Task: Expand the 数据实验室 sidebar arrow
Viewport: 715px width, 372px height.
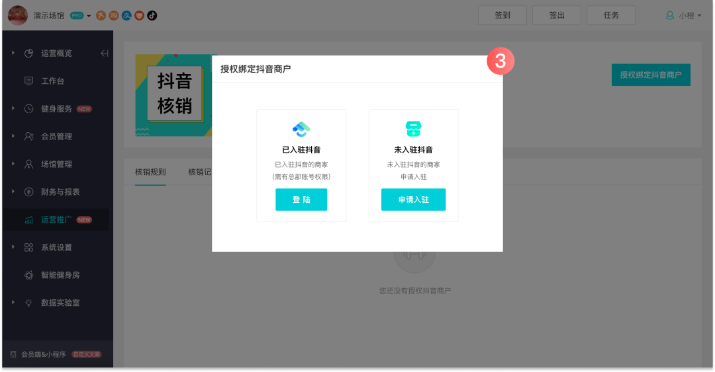Action: (x=13, y=303)
